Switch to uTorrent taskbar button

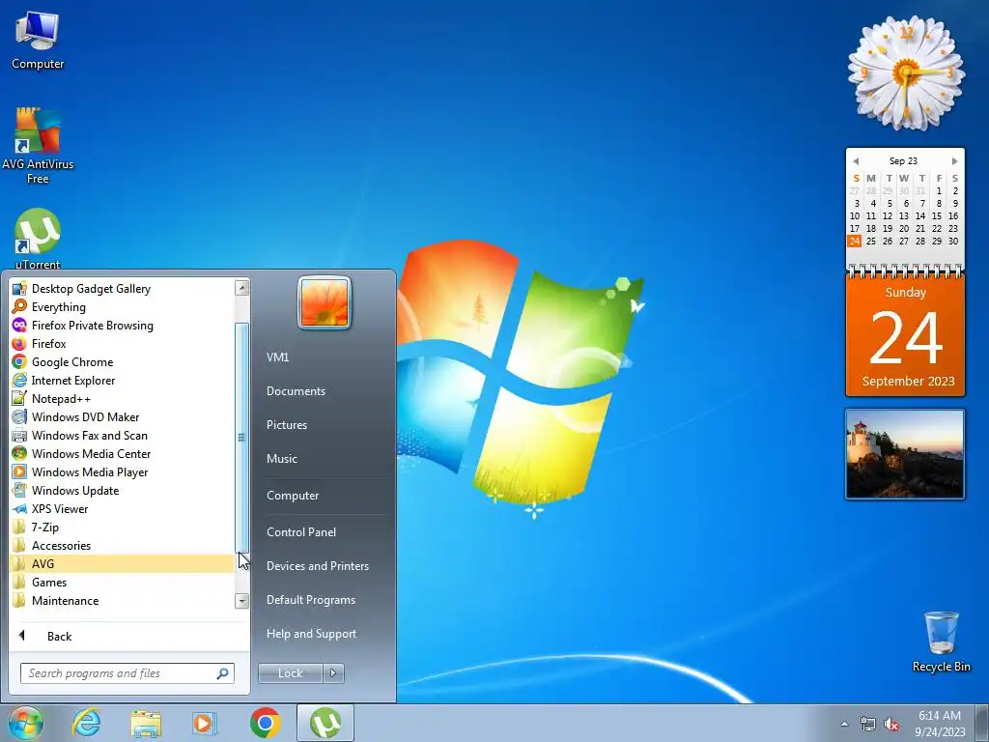(x=325, y=723)
